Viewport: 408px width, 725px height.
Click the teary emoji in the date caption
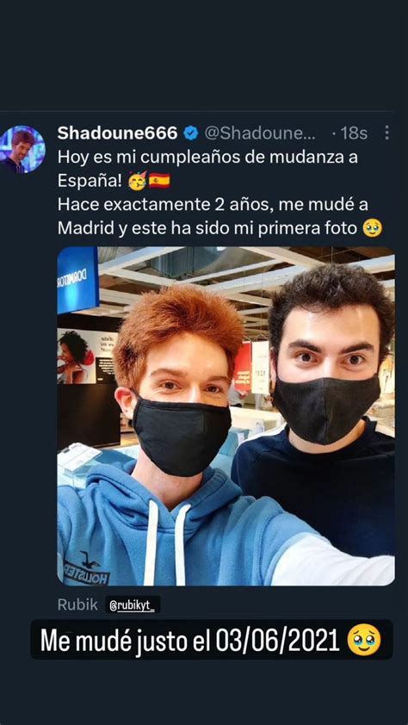tap(363, 640)
